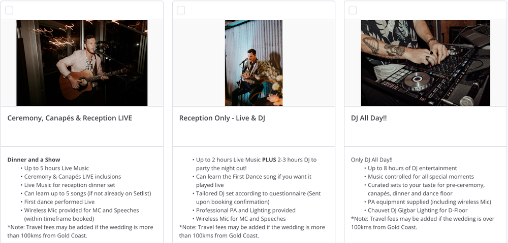Check the box on the DJ All Day!! card
The image size is (508, 243).
click(353, 11)
